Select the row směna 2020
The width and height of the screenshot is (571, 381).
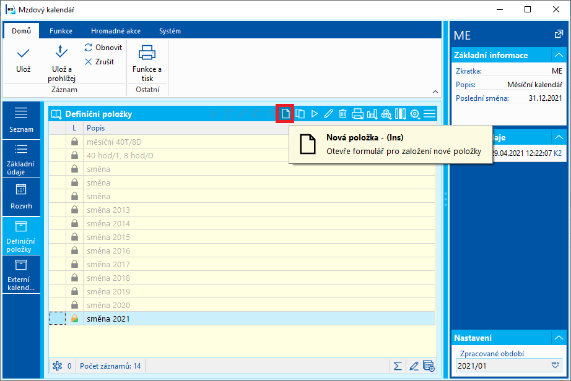coord(242,305)
